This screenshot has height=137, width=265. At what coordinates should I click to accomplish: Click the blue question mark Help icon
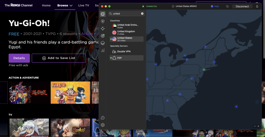(x=212, y=6)
